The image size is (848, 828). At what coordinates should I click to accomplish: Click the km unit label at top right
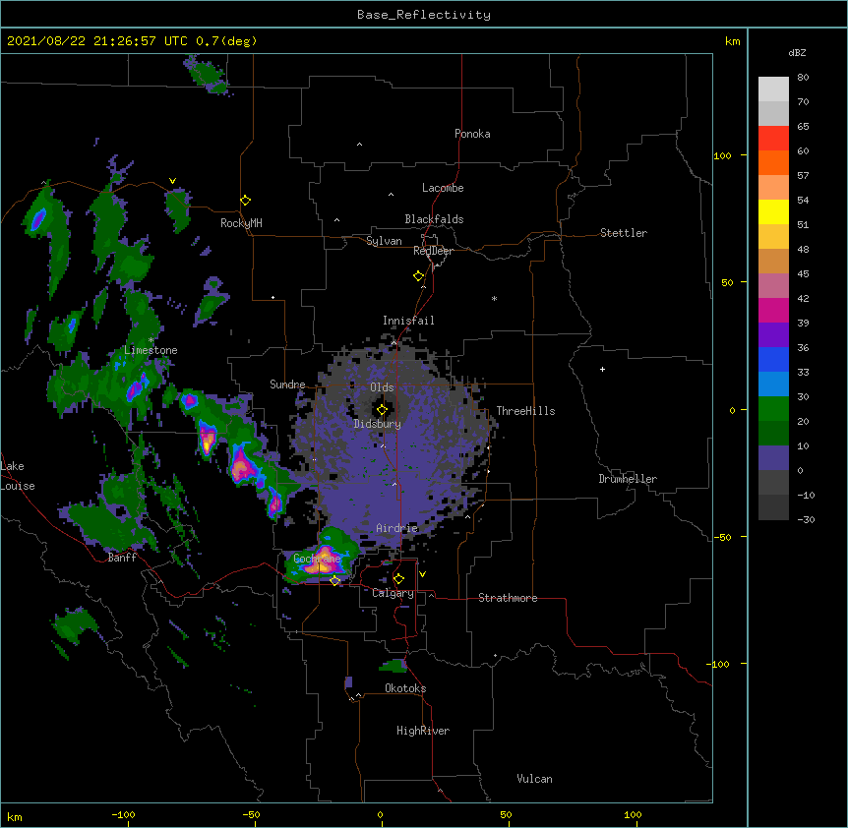732,41
